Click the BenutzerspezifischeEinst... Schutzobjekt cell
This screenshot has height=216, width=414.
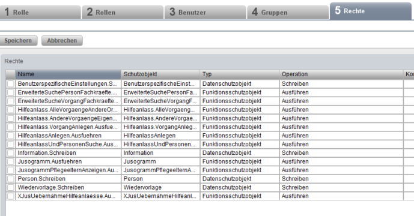pos(160,84)
